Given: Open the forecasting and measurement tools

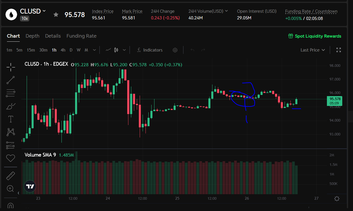Looking at the screenshot, I should 11,145.
